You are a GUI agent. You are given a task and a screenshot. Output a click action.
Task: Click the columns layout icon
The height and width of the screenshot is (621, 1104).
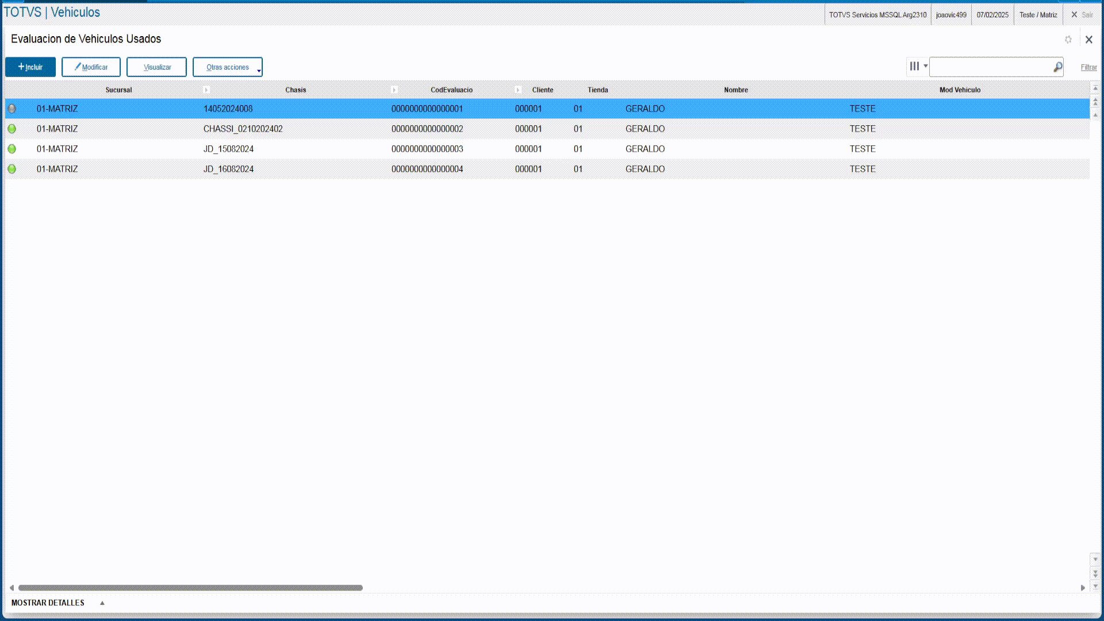tap(914, 66)
